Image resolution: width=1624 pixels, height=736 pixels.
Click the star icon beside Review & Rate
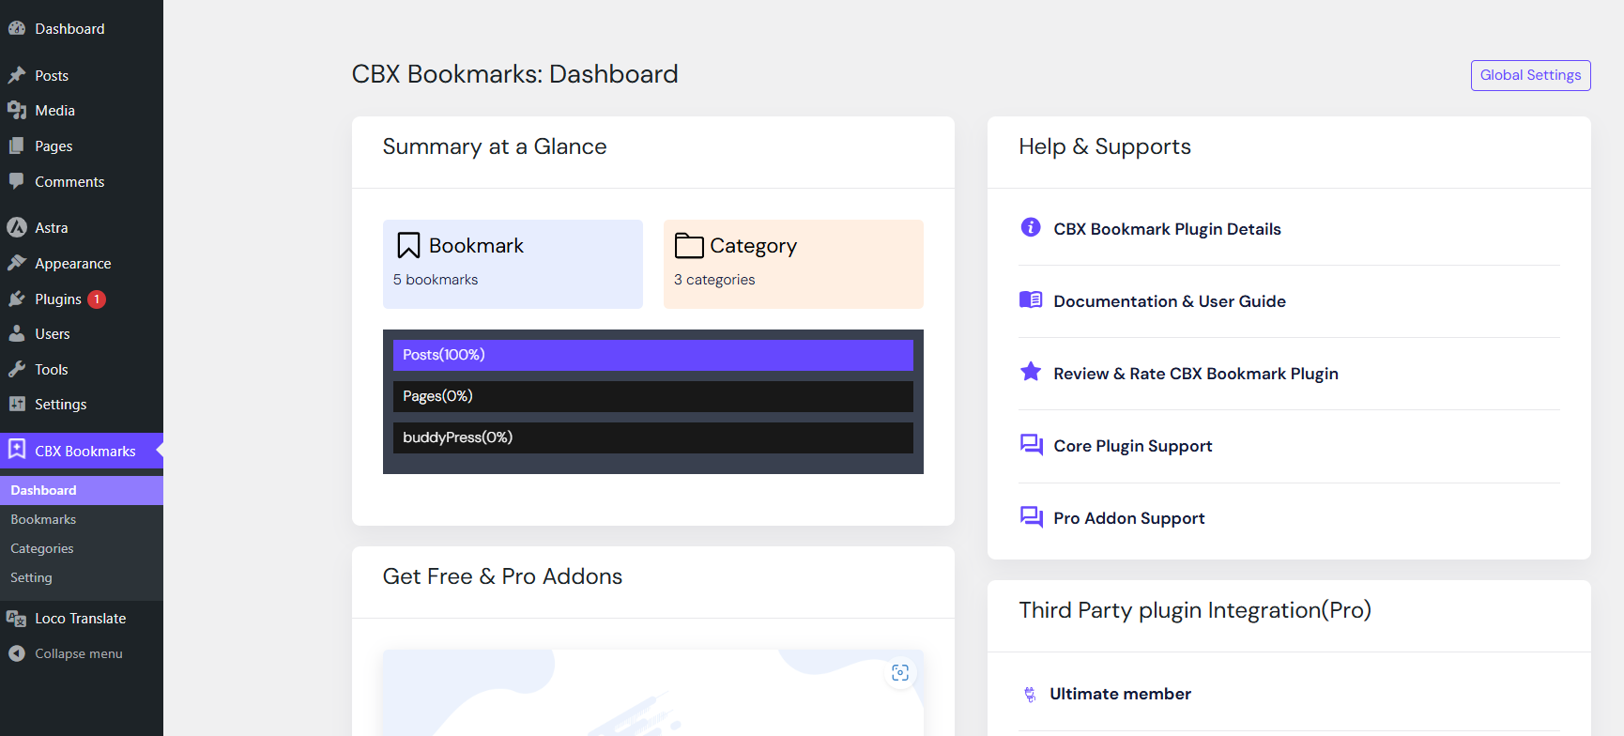pos(1031,372)
